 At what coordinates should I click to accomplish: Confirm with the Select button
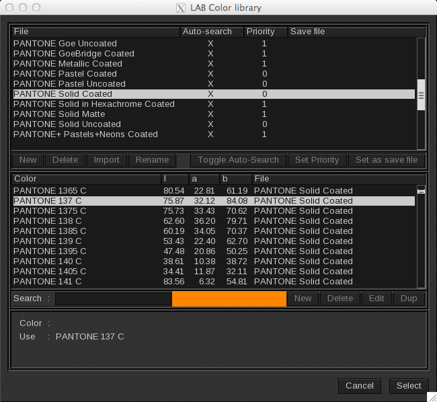[408, 386]
